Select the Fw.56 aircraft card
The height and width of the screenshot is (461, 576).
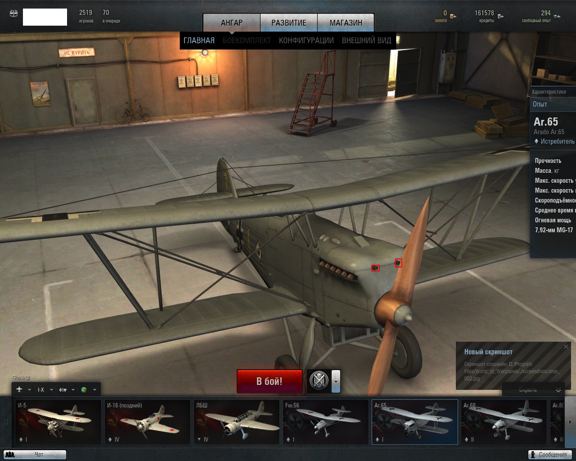tap(326, 422)
